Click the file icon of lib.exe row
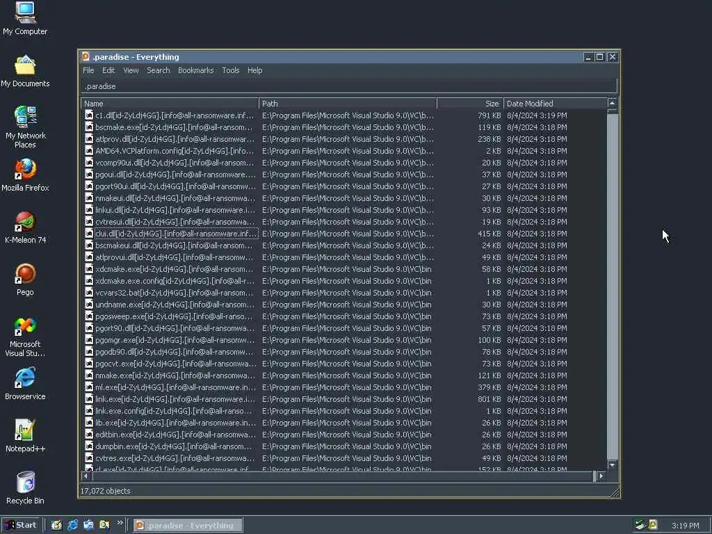Image resolution: width=712 pixels, height=534 pixels. coord(89,423)
